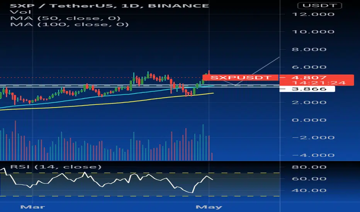Viewport: 360px width, 212px height.
Task: Select the Vol indicator label
Action: pos(20,12)
